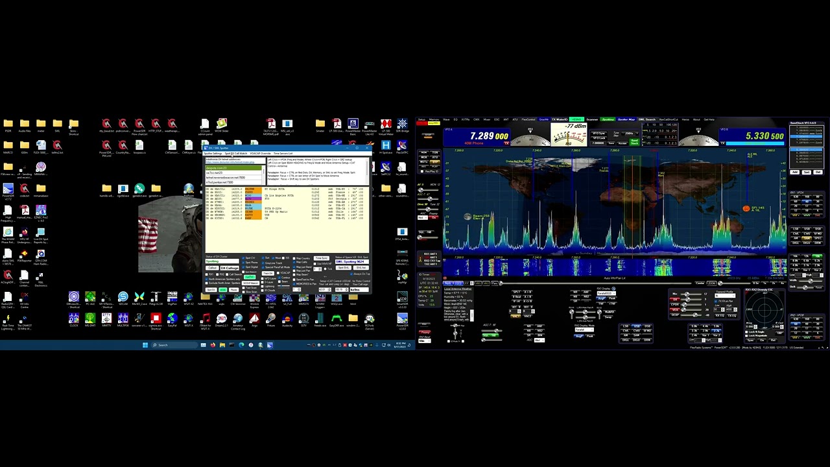Open the Audacity desktop icon

pyautogui.click(x=287, y=320)
